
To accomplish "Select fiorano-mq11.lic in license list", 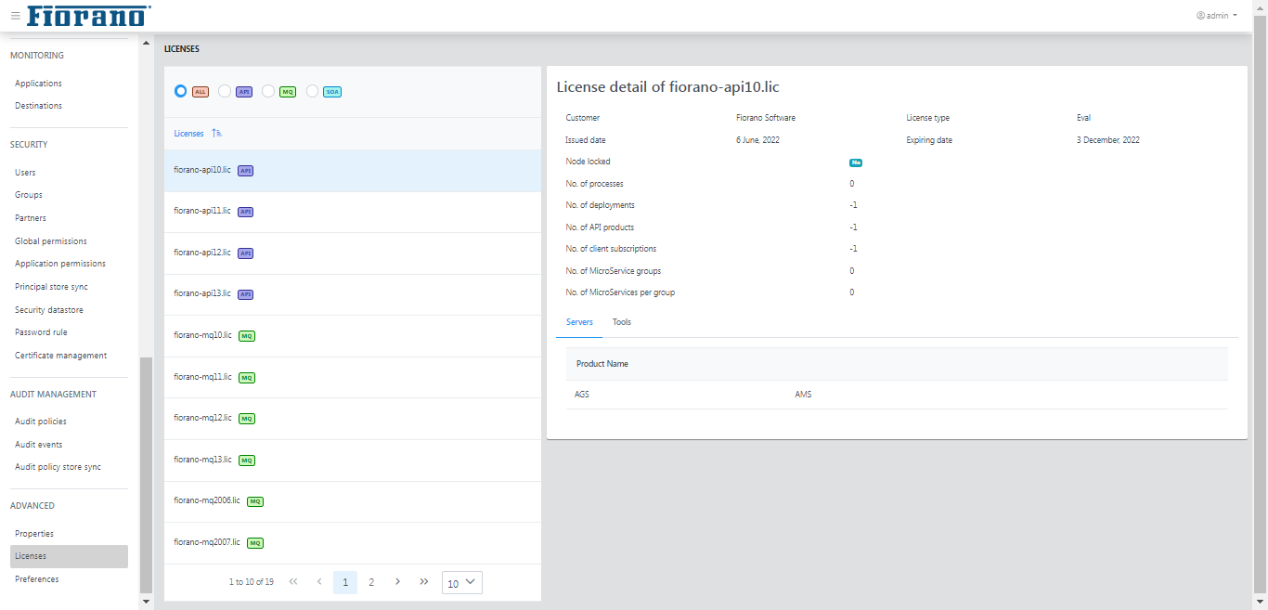I will point(353,377).
